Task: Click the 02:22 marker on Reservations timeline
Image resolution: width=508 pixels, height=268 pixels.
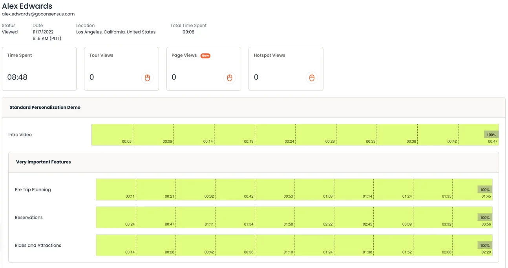Action: [328, 224]
